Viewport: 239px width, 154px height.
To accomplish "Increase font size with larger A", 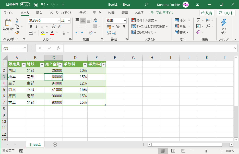I will coord(54,27).
